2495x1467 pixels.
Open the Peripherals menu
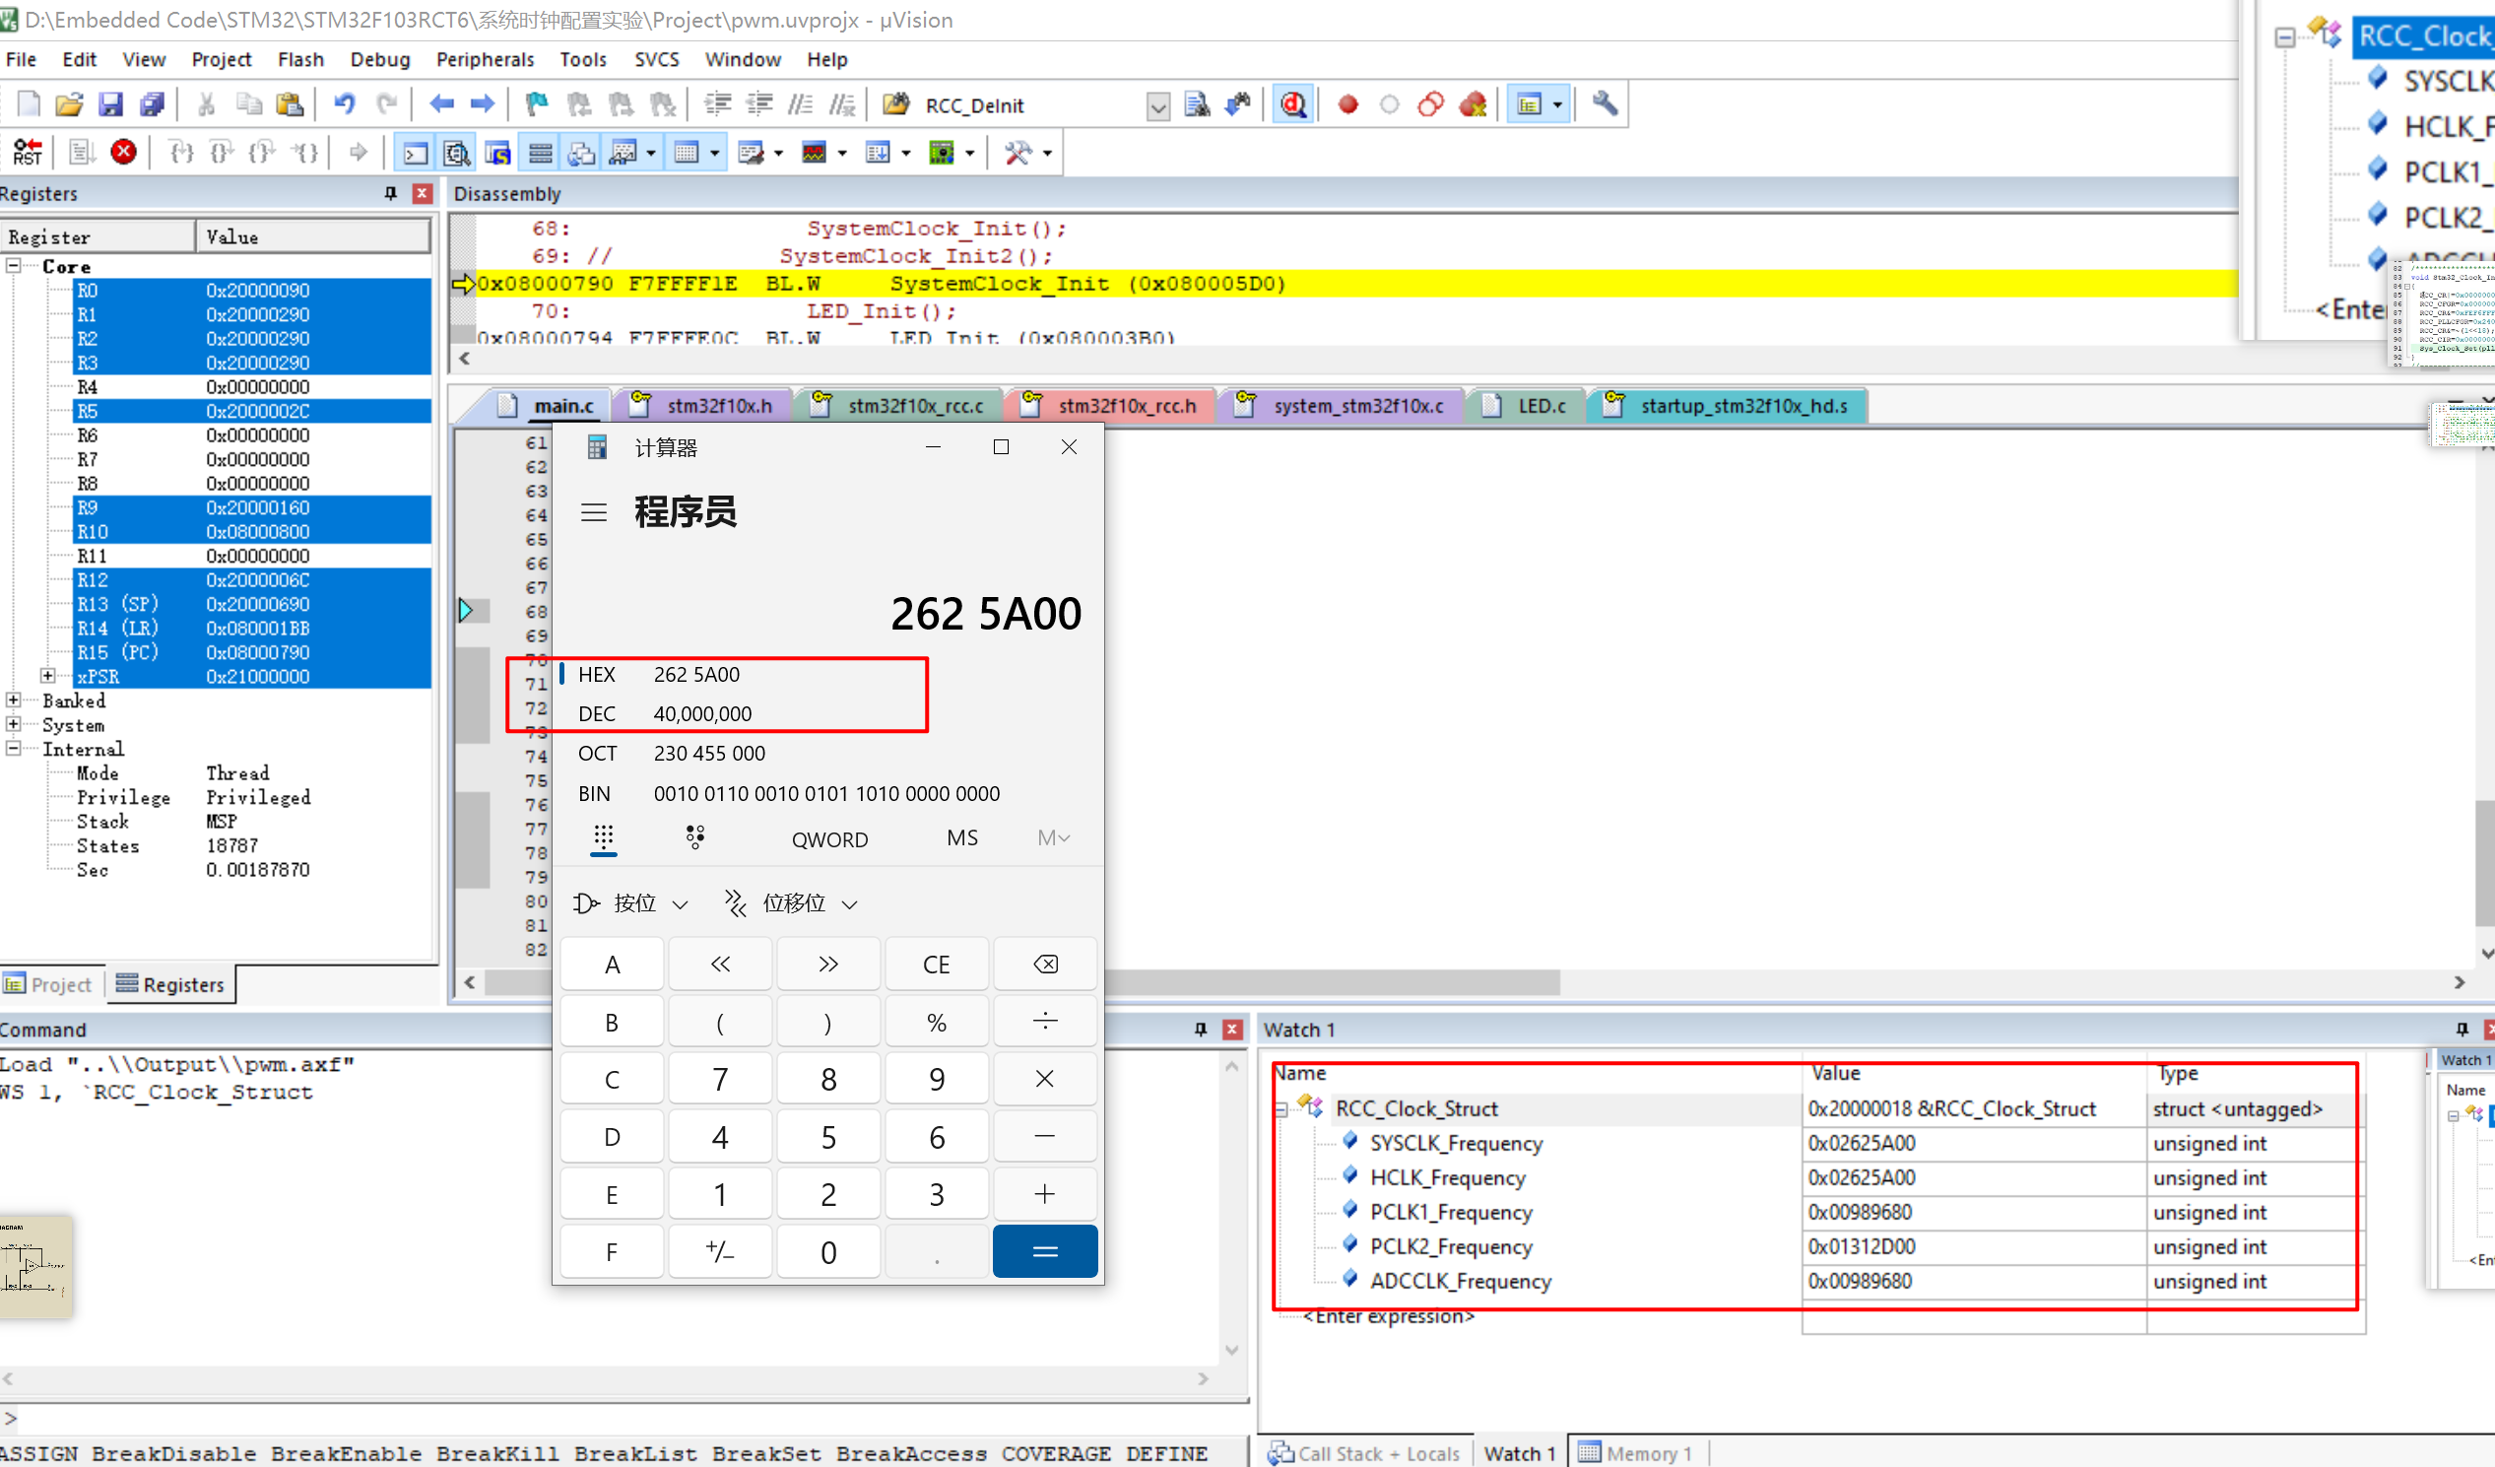[485, 59]
